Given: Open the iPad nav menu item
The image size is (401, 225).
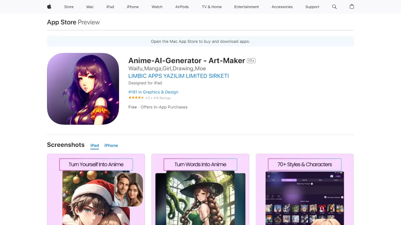Looking at the screenshot, I should pos(110,7).
